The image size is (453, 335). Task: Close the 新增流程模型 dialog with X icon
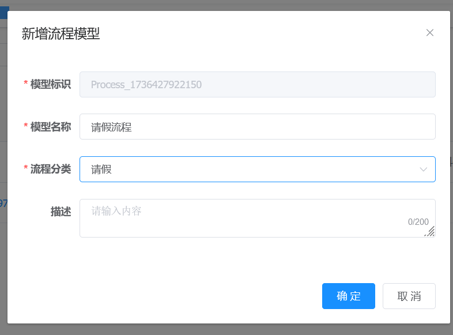point(429,33)
